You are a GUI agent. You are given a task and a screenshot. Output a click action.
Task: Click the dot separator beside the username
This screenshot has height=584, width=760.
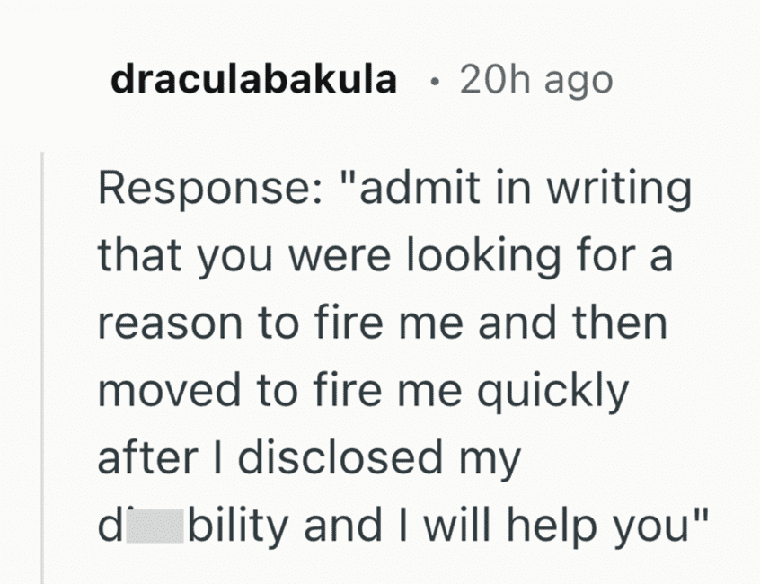click(x=434, y=81)
